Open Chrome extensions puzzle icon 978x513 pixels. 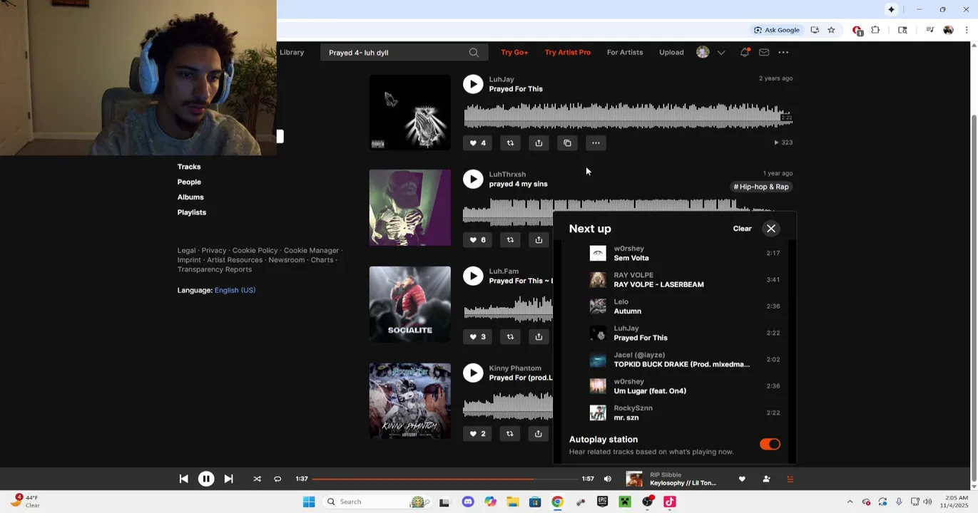pos(875,30)
